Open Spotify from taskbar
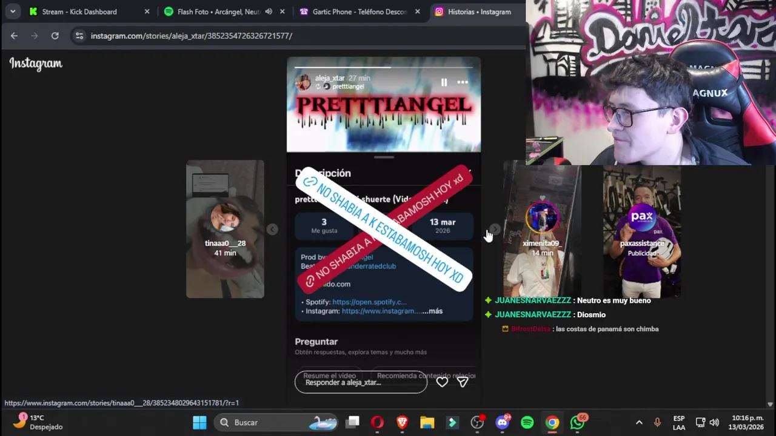This screenshot has height=436, width=776. [527, 422]
